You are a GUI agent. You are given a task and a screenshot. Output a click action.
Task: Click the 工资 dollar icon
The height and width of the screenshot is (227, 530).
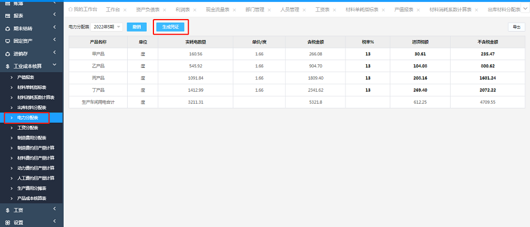click(x=8, y=210)
